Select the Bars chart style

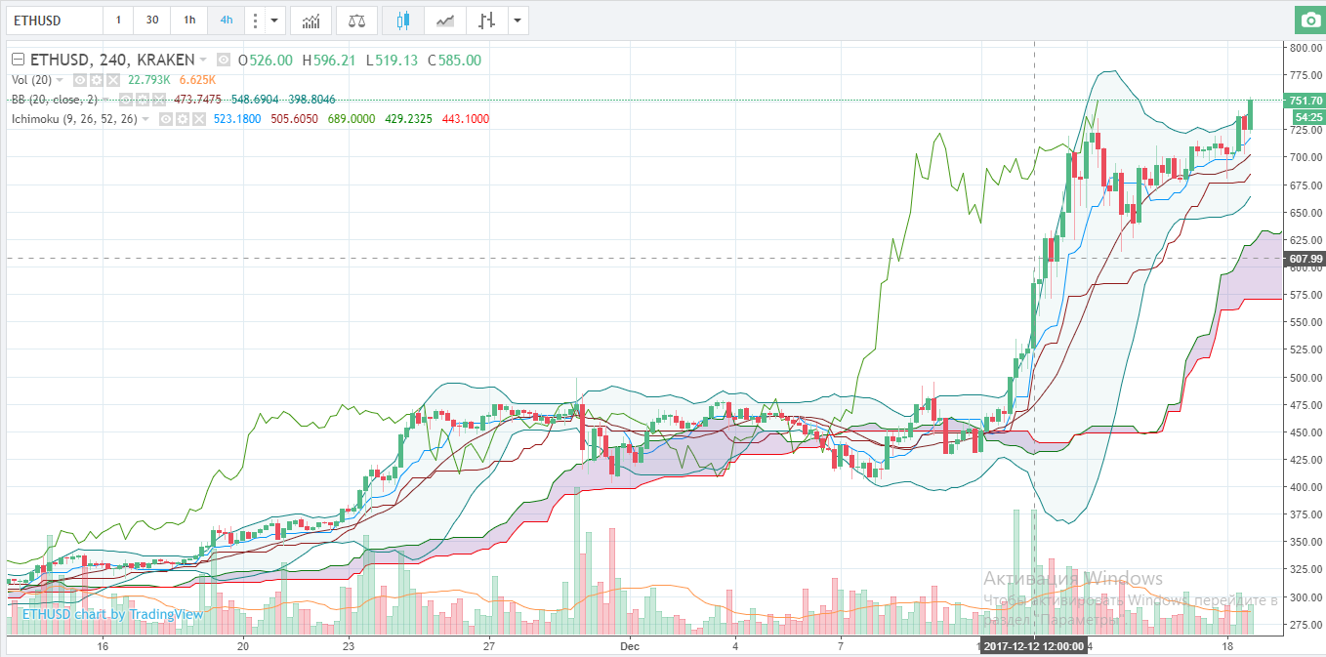click(487, 20)
